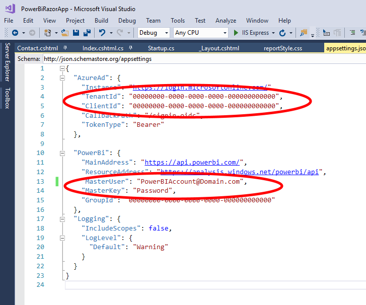Open the Navigate Backward history dropdown
366x305 pixels.
click(x=24, y=33)
